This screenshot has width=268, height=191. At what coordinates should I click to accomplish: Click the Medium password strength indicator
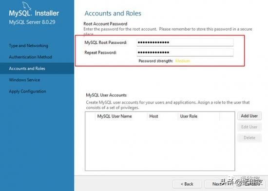click(183, 61)
